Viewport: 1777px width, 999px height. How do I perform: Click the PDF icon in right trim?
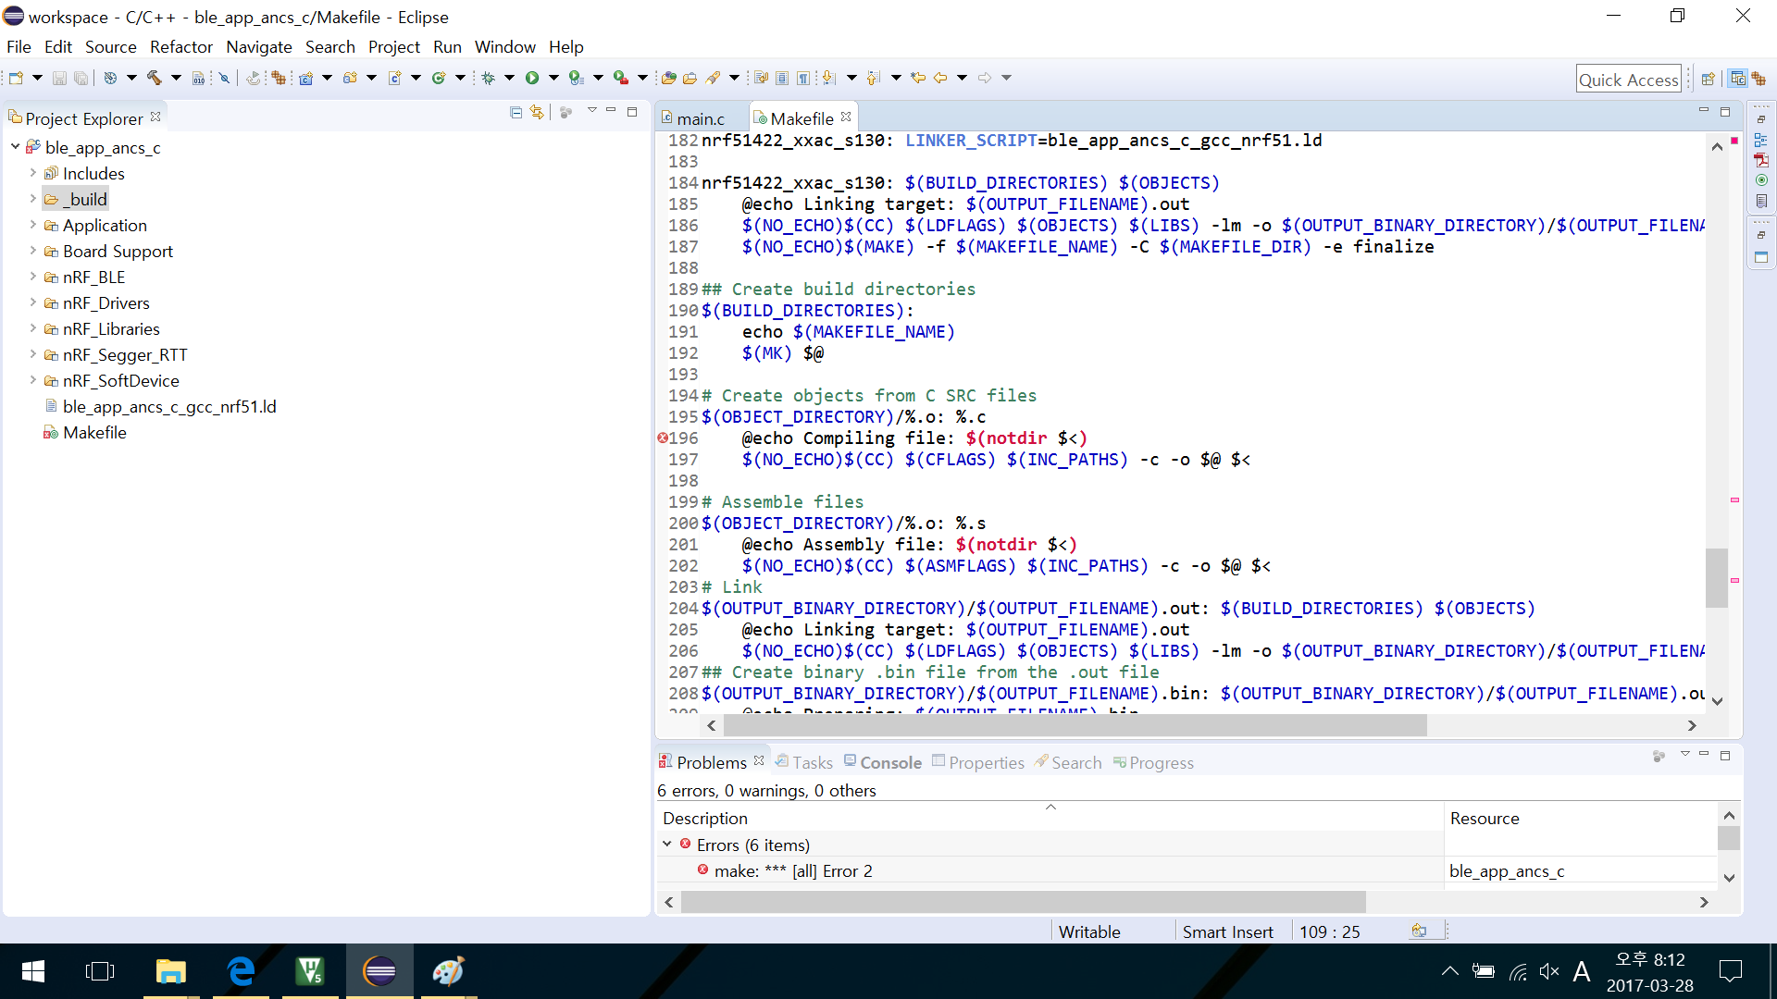(x=1761, y=160)
